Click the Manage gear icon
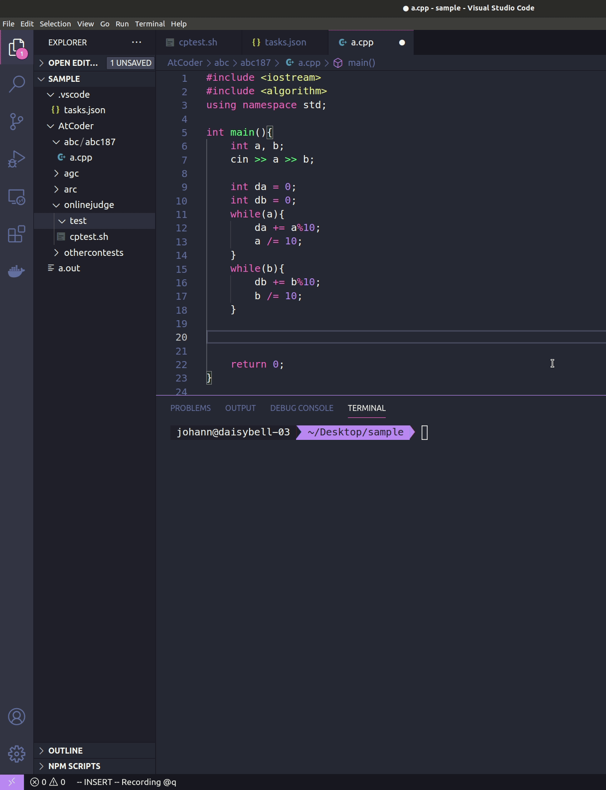Viewport: 606px width, 790px height. 17,754
